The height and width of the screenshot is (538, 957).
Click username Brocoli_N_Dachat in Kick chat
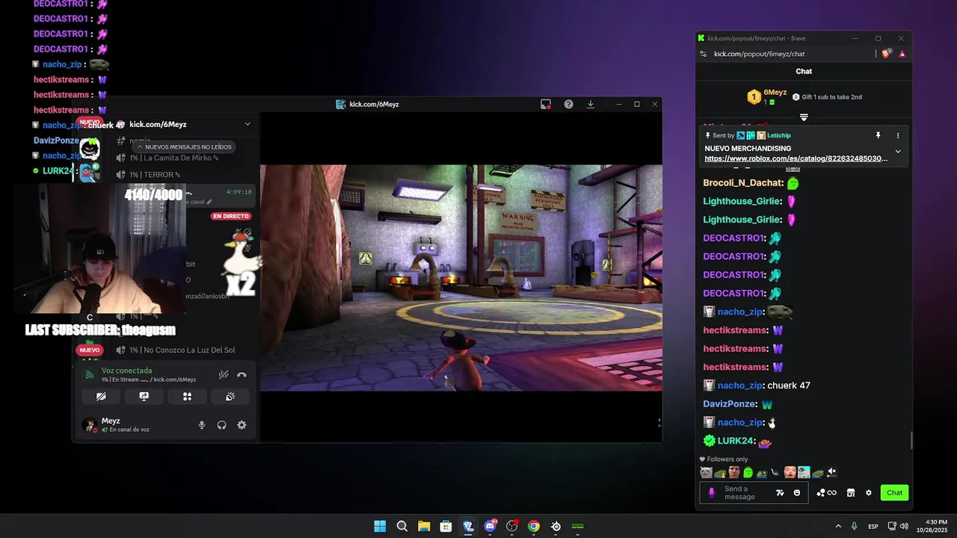pyautogui.click(x=743, y=183)
